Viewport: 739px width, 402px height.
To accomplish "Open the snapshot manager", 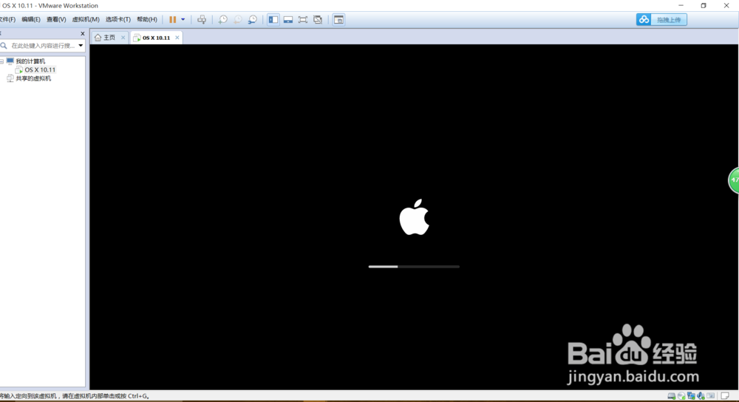I will click(253, 19).
